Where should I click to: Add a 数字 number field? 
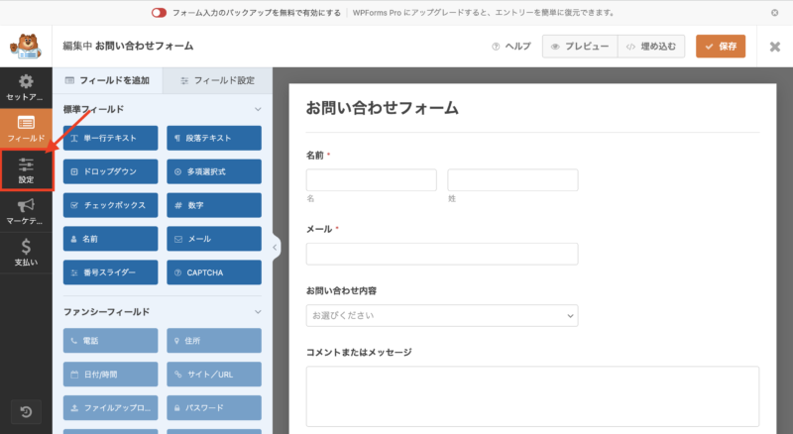[x=214, y=205]
